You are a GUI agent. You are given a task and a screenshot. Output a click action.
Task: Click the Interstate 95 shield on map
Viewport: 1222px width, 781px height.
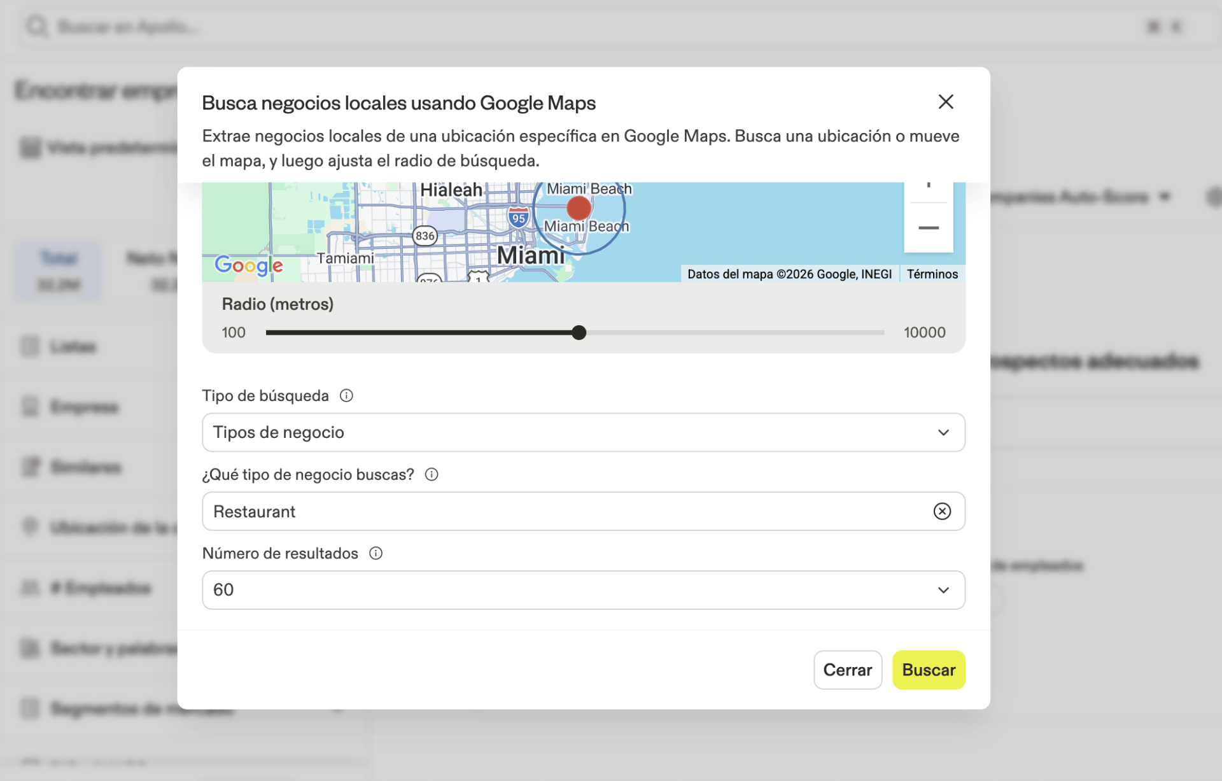coord(519,218)
